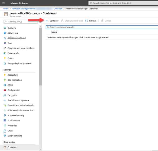This screenshot has height=151, width=158.
Task: Open the Overview menu item
Action: tap(12, 28)
